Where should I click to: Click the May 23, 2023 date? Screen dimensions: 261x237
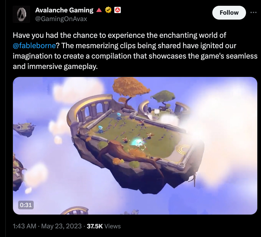click(x=61, y=226)
